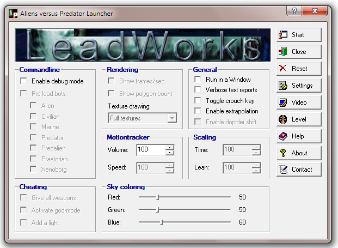Viewport: 338px width, 248px height.
Task: Open the Settings page
Action: pyautogui.click(x=299, y=86)
